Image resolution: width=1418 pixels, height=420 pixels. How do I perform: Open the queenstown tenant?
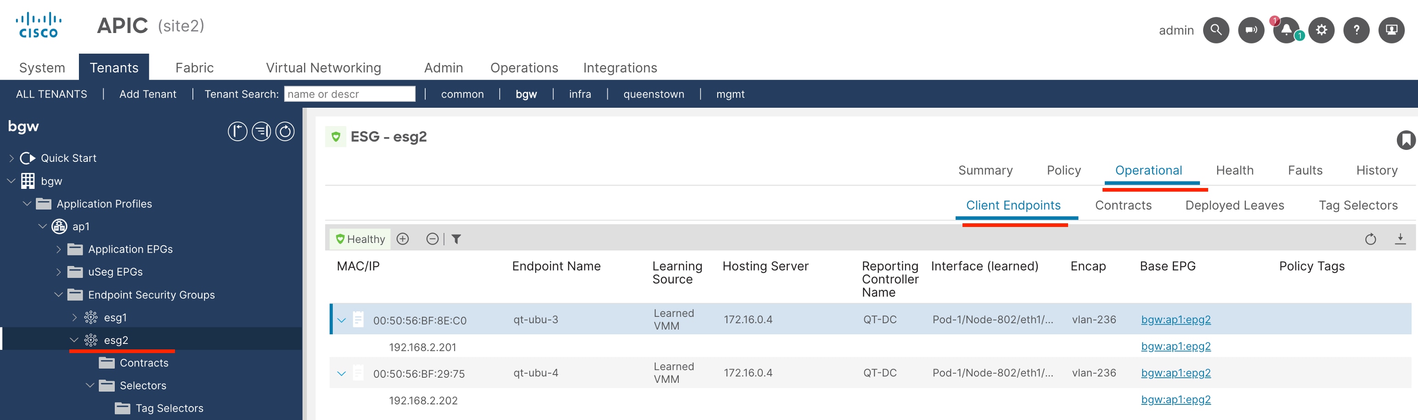coord(653,94)
